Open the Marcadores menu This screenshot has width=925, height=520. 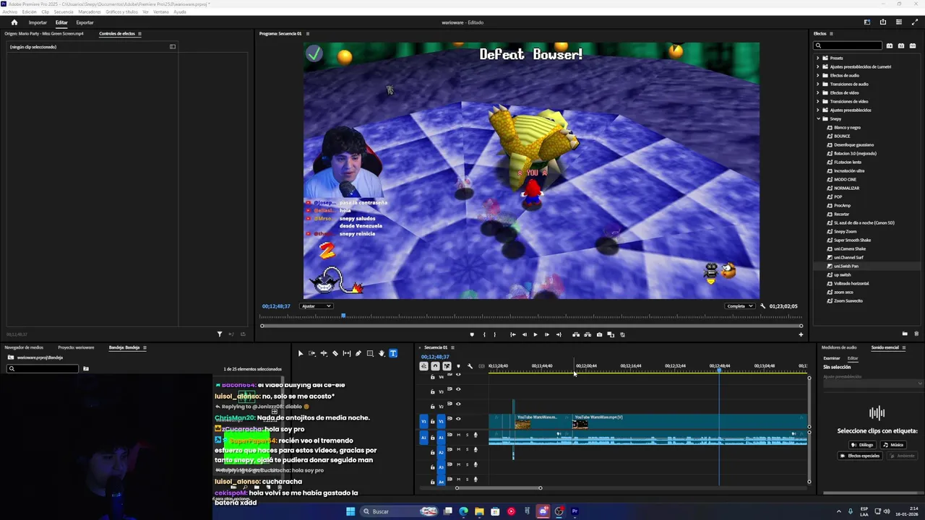[90, 12]
